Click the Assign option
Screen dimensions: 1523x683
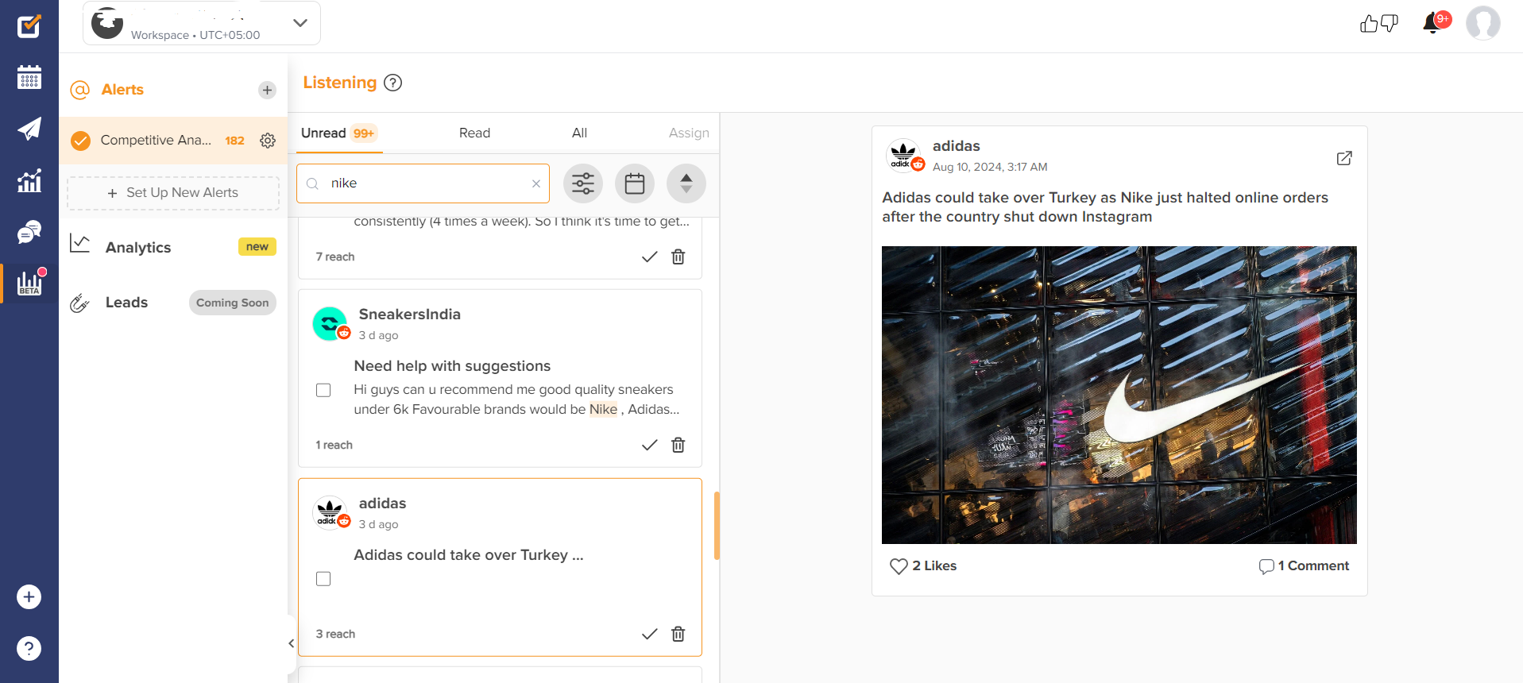[689, 133]
